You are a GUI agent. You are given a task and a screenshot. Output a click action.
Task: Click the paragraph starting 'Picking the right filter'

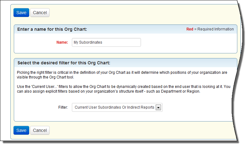coord(122,75)
